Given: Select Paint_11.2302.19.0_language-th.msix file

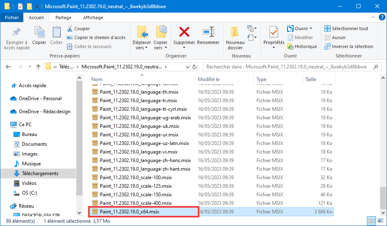Looking at the screenshot, I should pos(139,92).
